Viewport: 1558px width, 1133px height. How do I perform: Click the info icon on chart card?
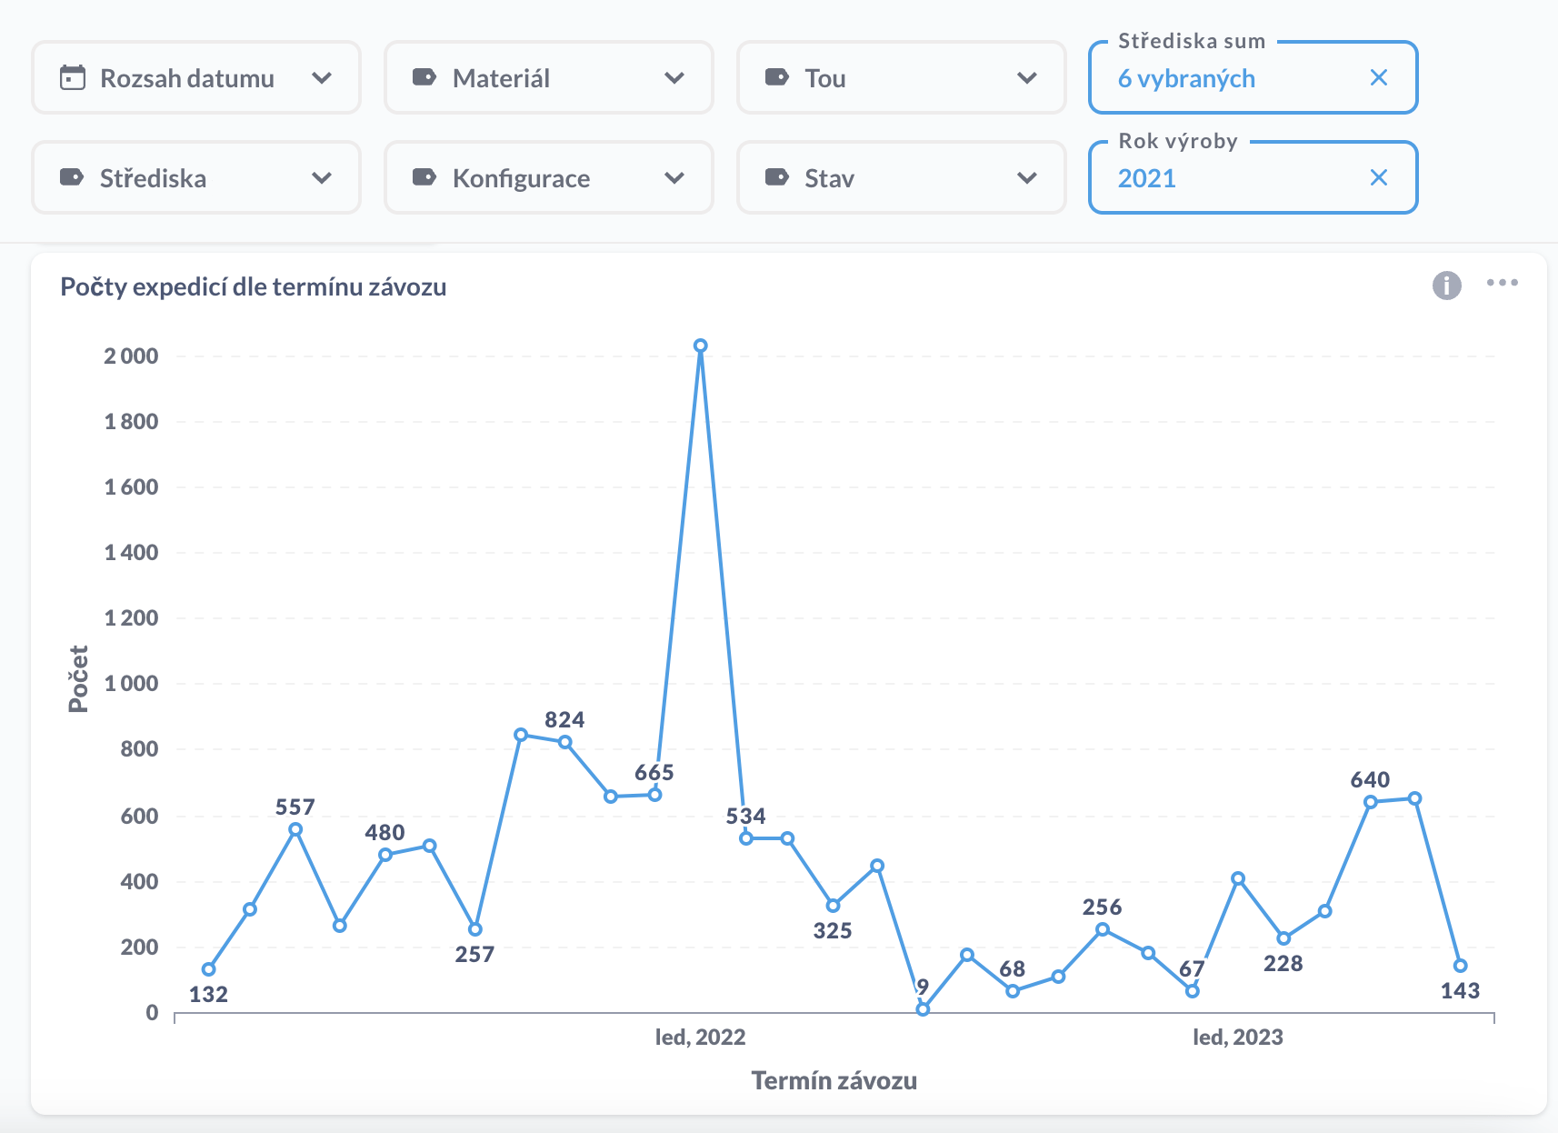pos(1446,286)
